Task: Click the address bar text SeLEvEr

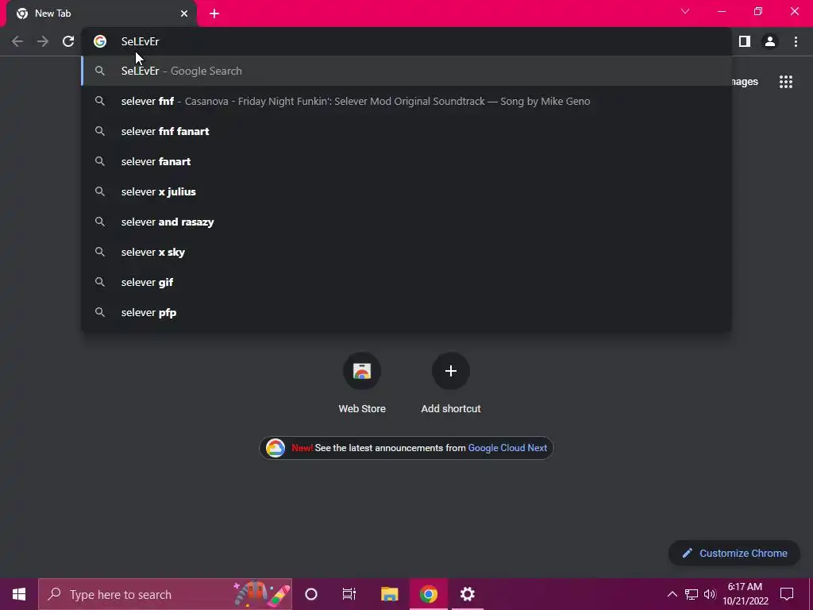Action: point(140,41)
